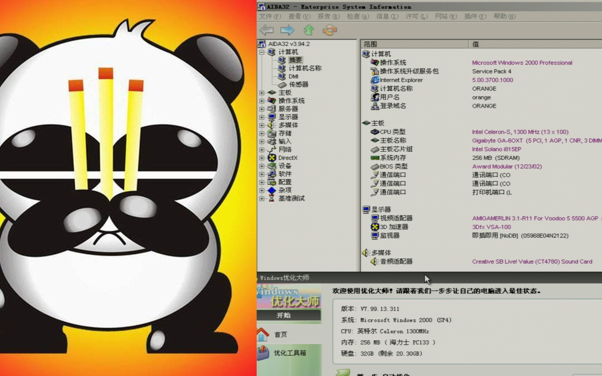
Task: Click the 音频适配器 speaker icon
Action: coord(375,261)
